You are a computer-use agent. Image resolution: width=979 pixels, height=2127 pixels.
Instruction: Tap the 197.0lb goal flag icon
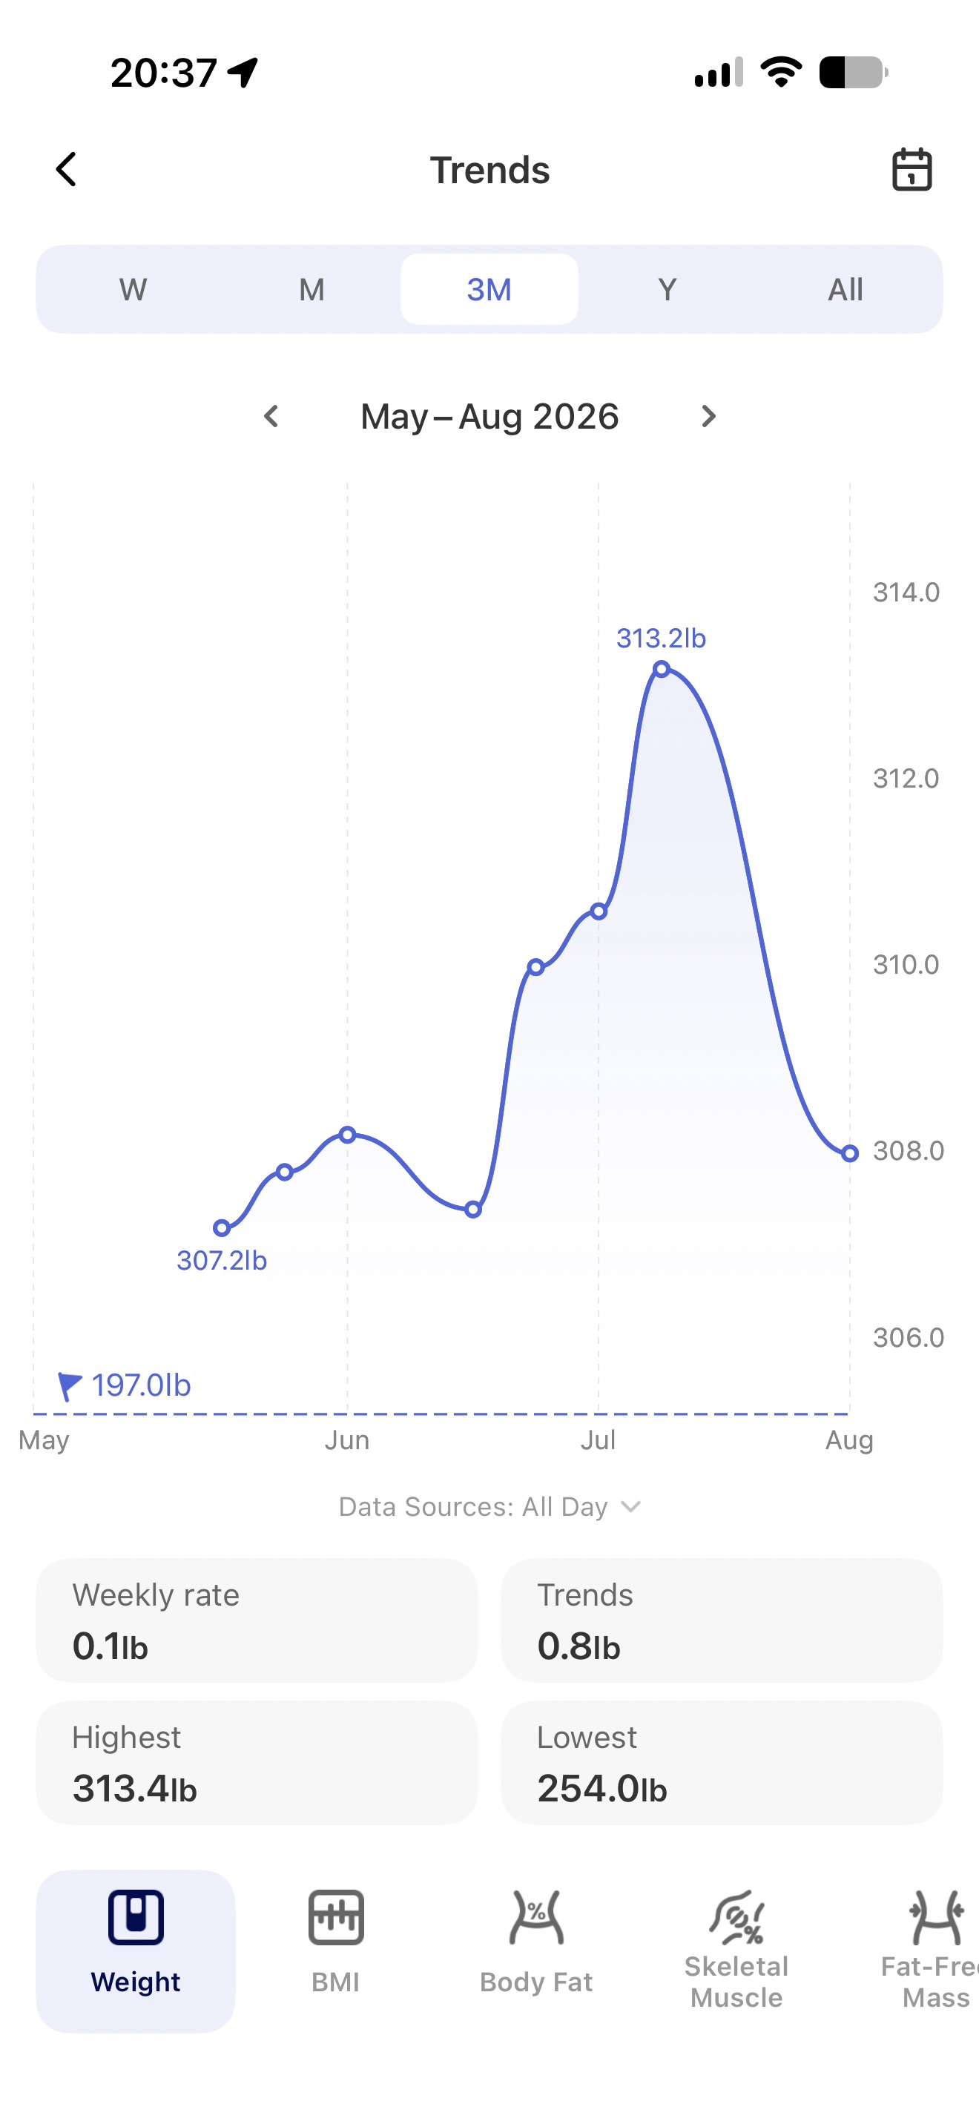coord(69,1386)
